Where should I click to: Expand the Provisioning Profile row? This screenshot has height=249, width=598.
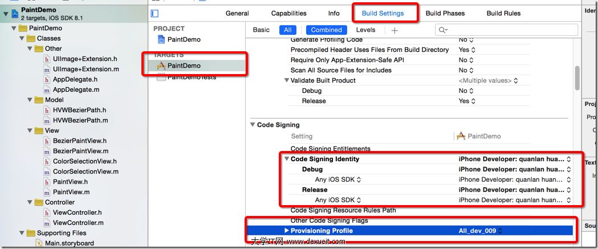click(287, 231)
